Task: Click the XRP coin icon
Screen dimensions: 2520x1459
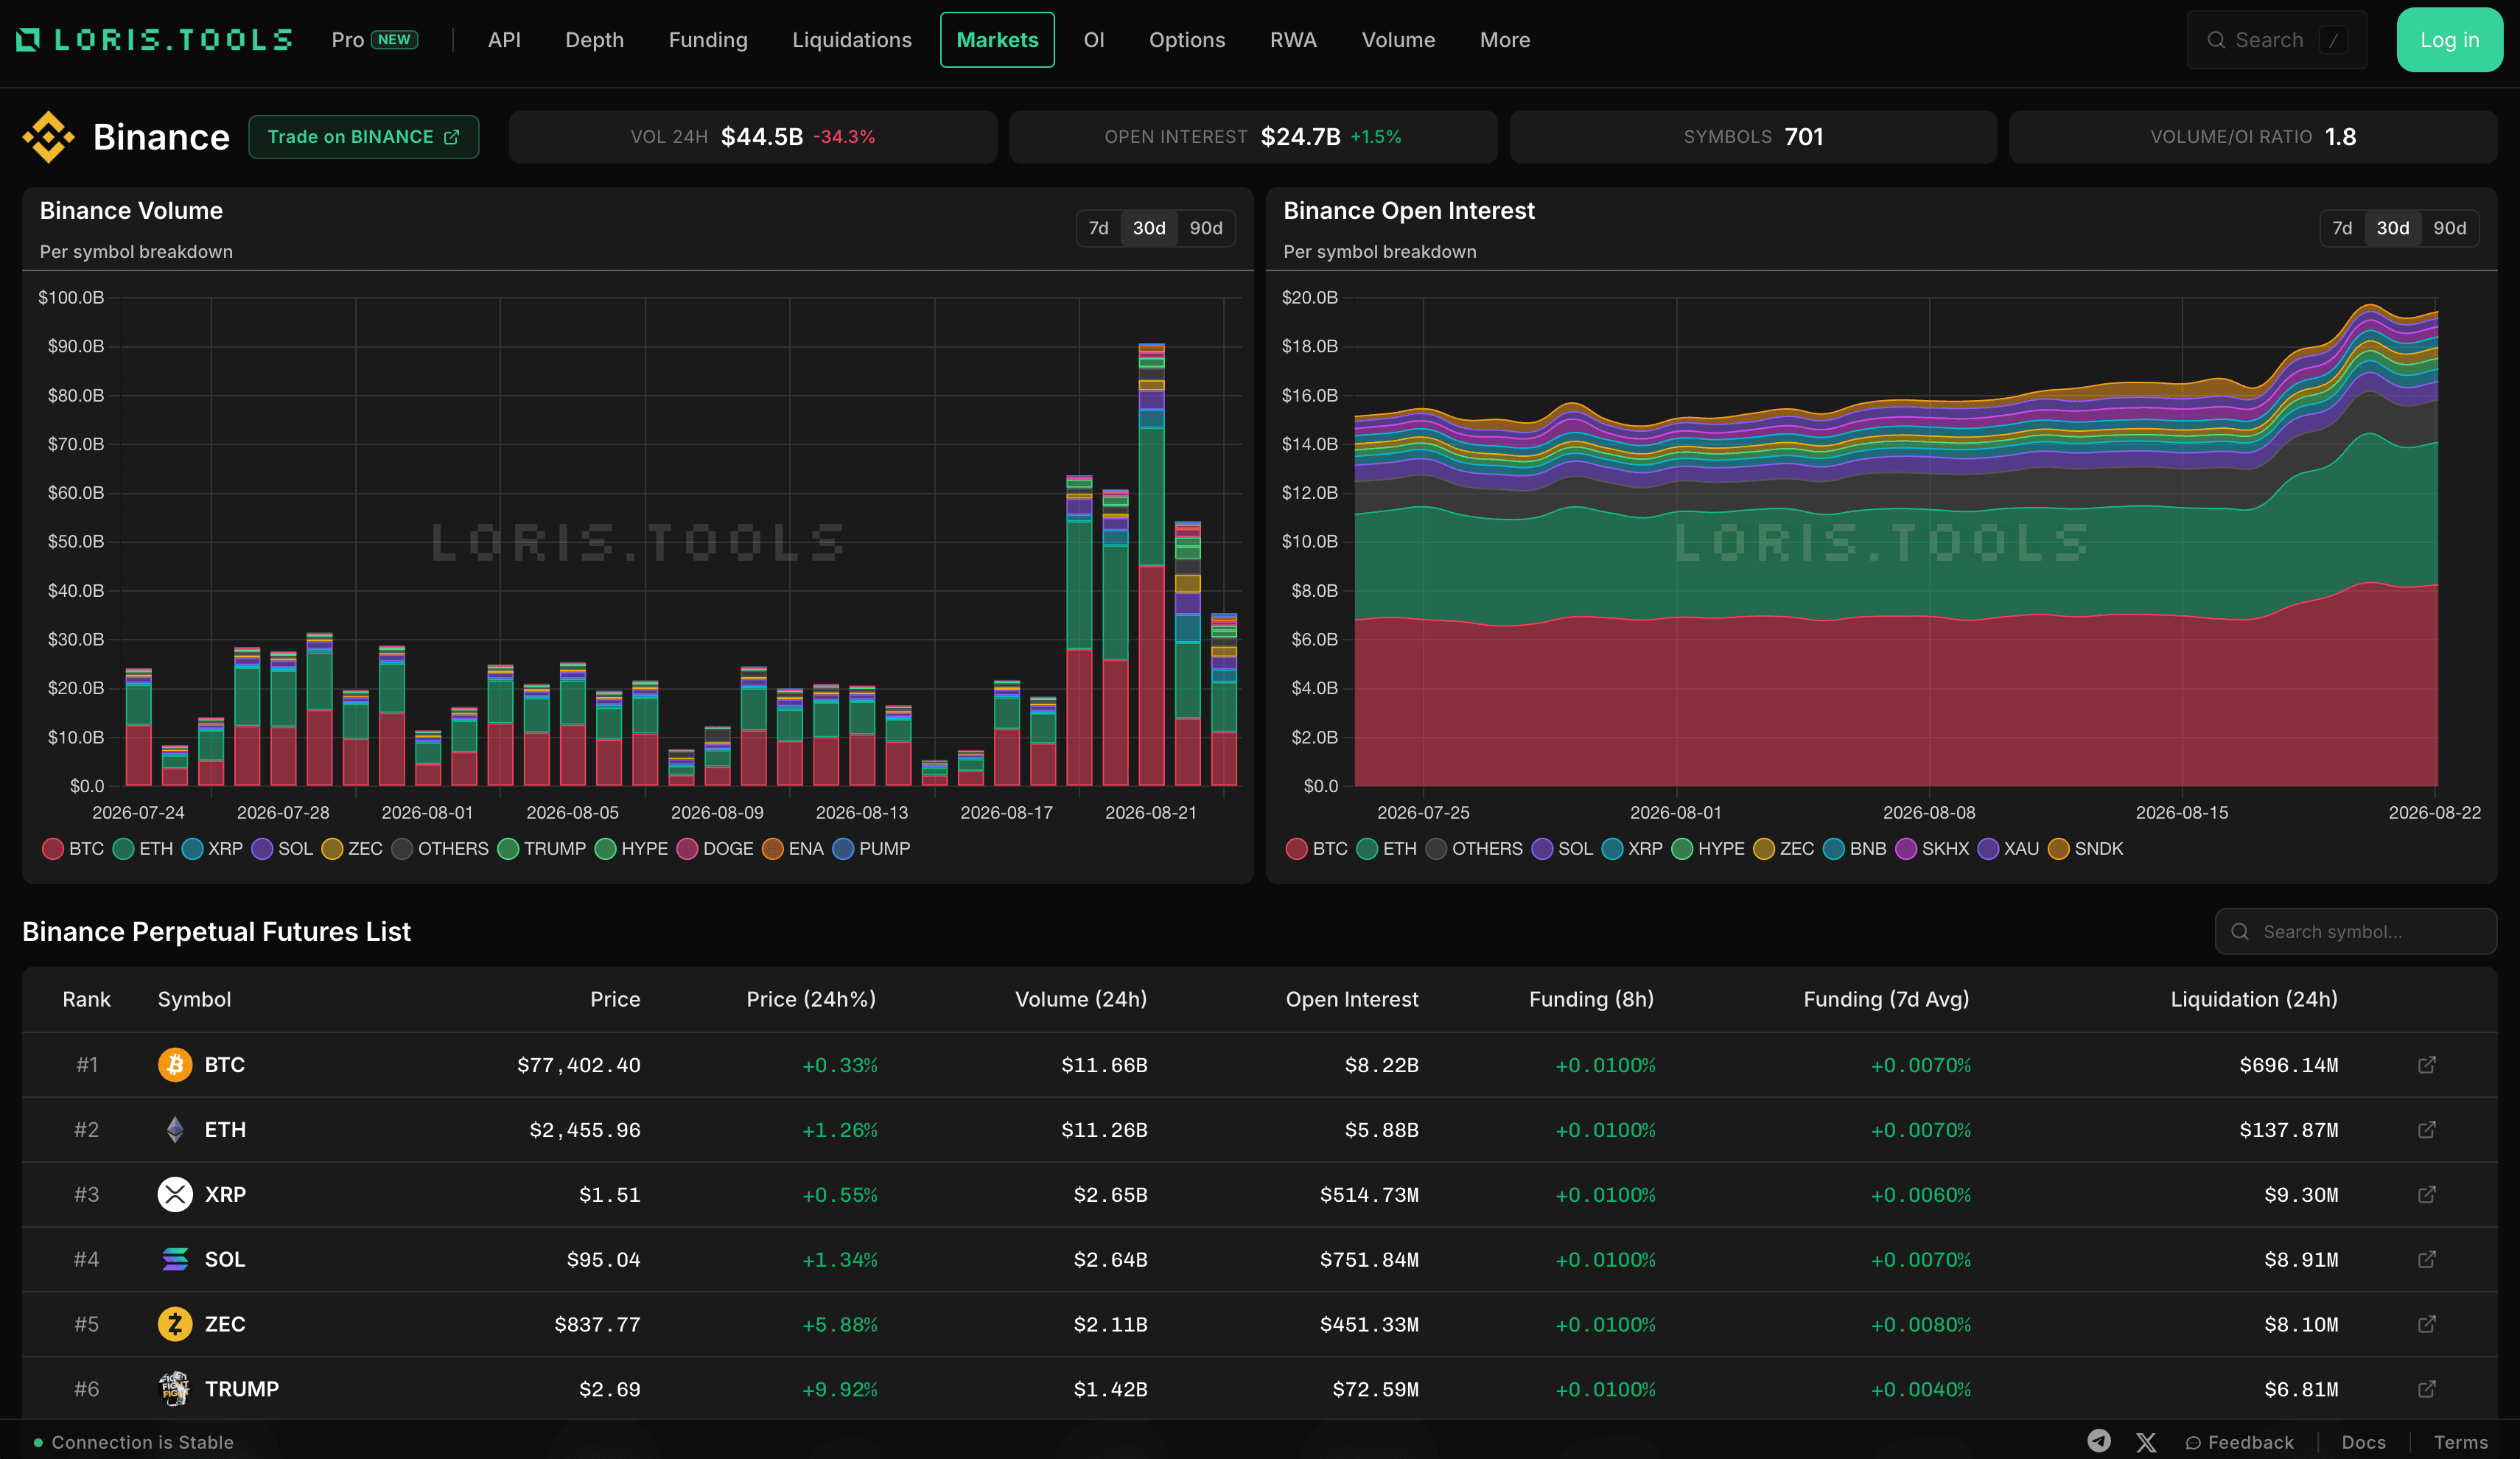Action: [175, 1195]
